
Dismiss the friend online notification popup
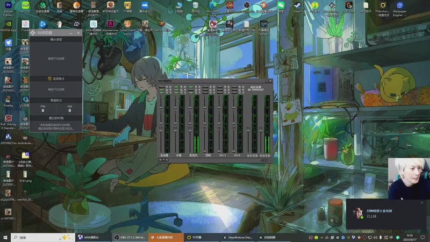pos(422,203)
